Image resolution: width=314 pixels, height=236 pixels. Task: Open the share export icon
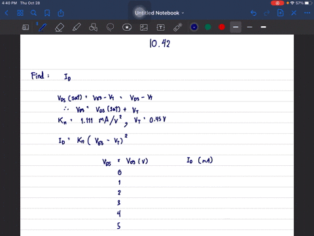click(61, 13)
